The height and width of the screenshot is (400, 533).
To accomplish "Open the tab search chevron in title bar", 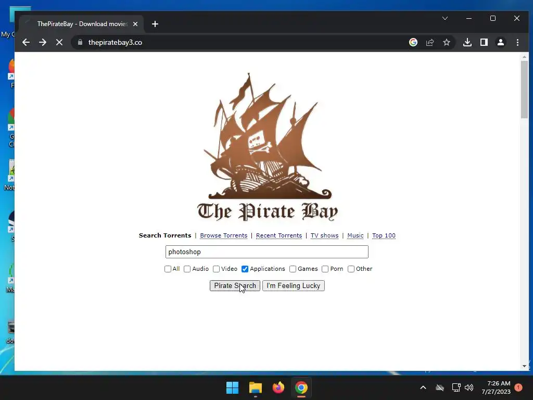I will click(x=445, y=18).
